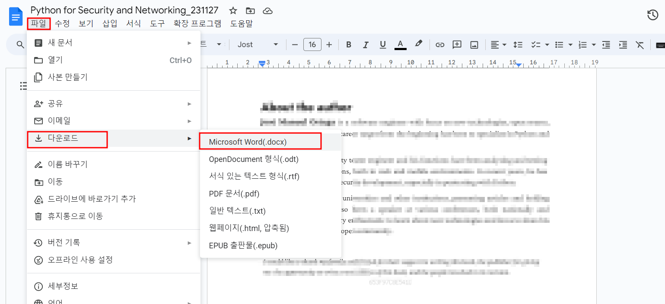Download as 서식 있는 텍스트 형식(.rtf)
665x304 pixels.
270,176
